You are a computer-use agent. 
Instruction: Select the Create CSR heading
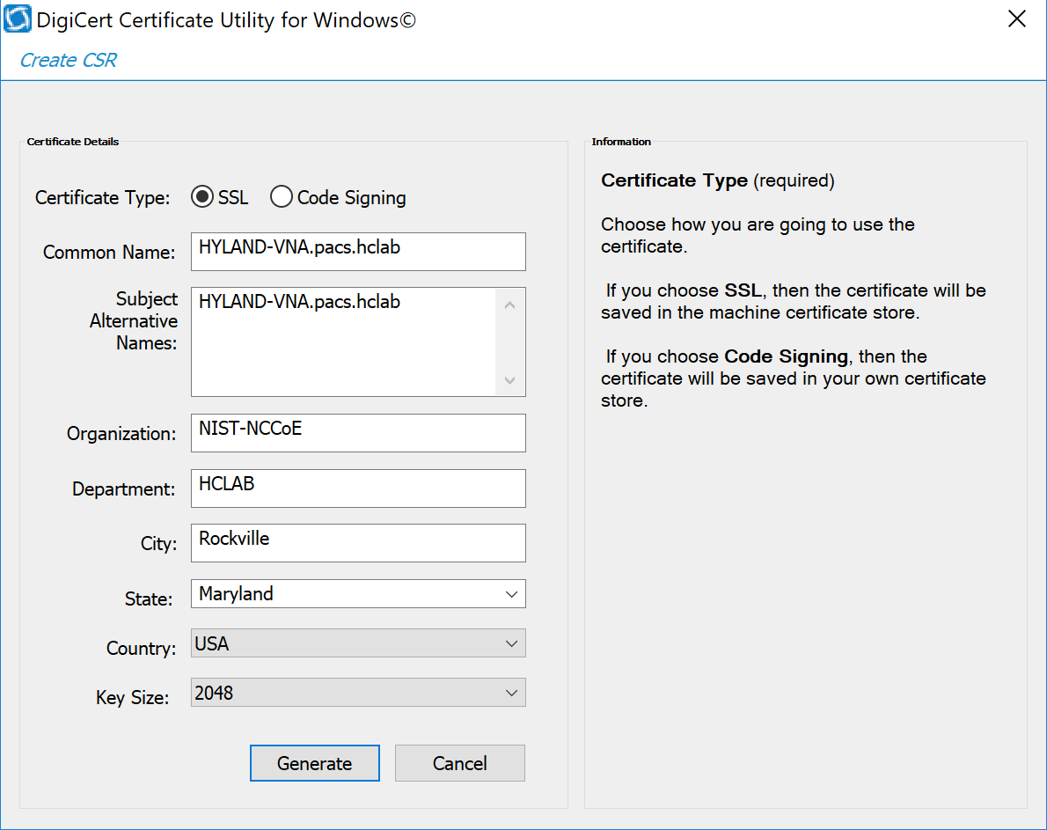67,59
